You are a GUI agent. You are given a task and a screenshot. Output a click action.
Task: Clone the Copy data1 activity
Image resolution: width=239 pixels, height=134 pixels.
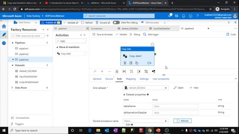pos(137,63)
